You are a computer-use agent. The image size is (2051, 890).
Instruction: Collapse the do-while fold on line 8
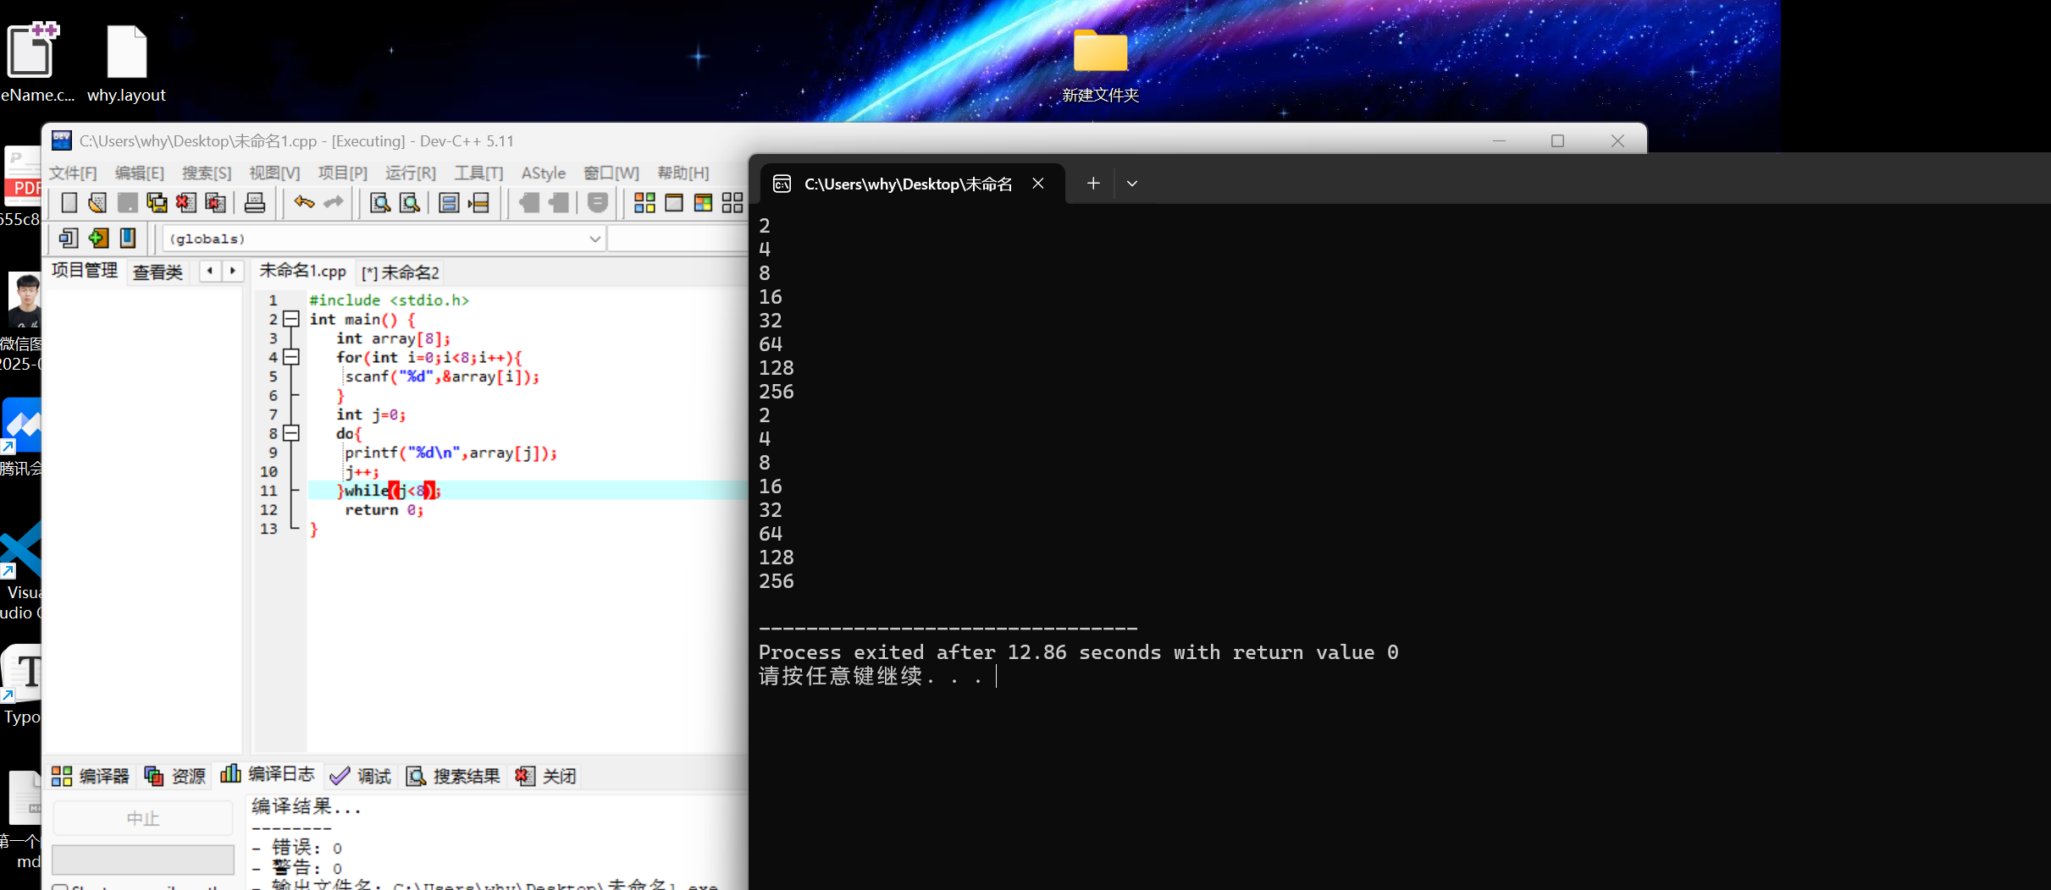pos(291,433)
